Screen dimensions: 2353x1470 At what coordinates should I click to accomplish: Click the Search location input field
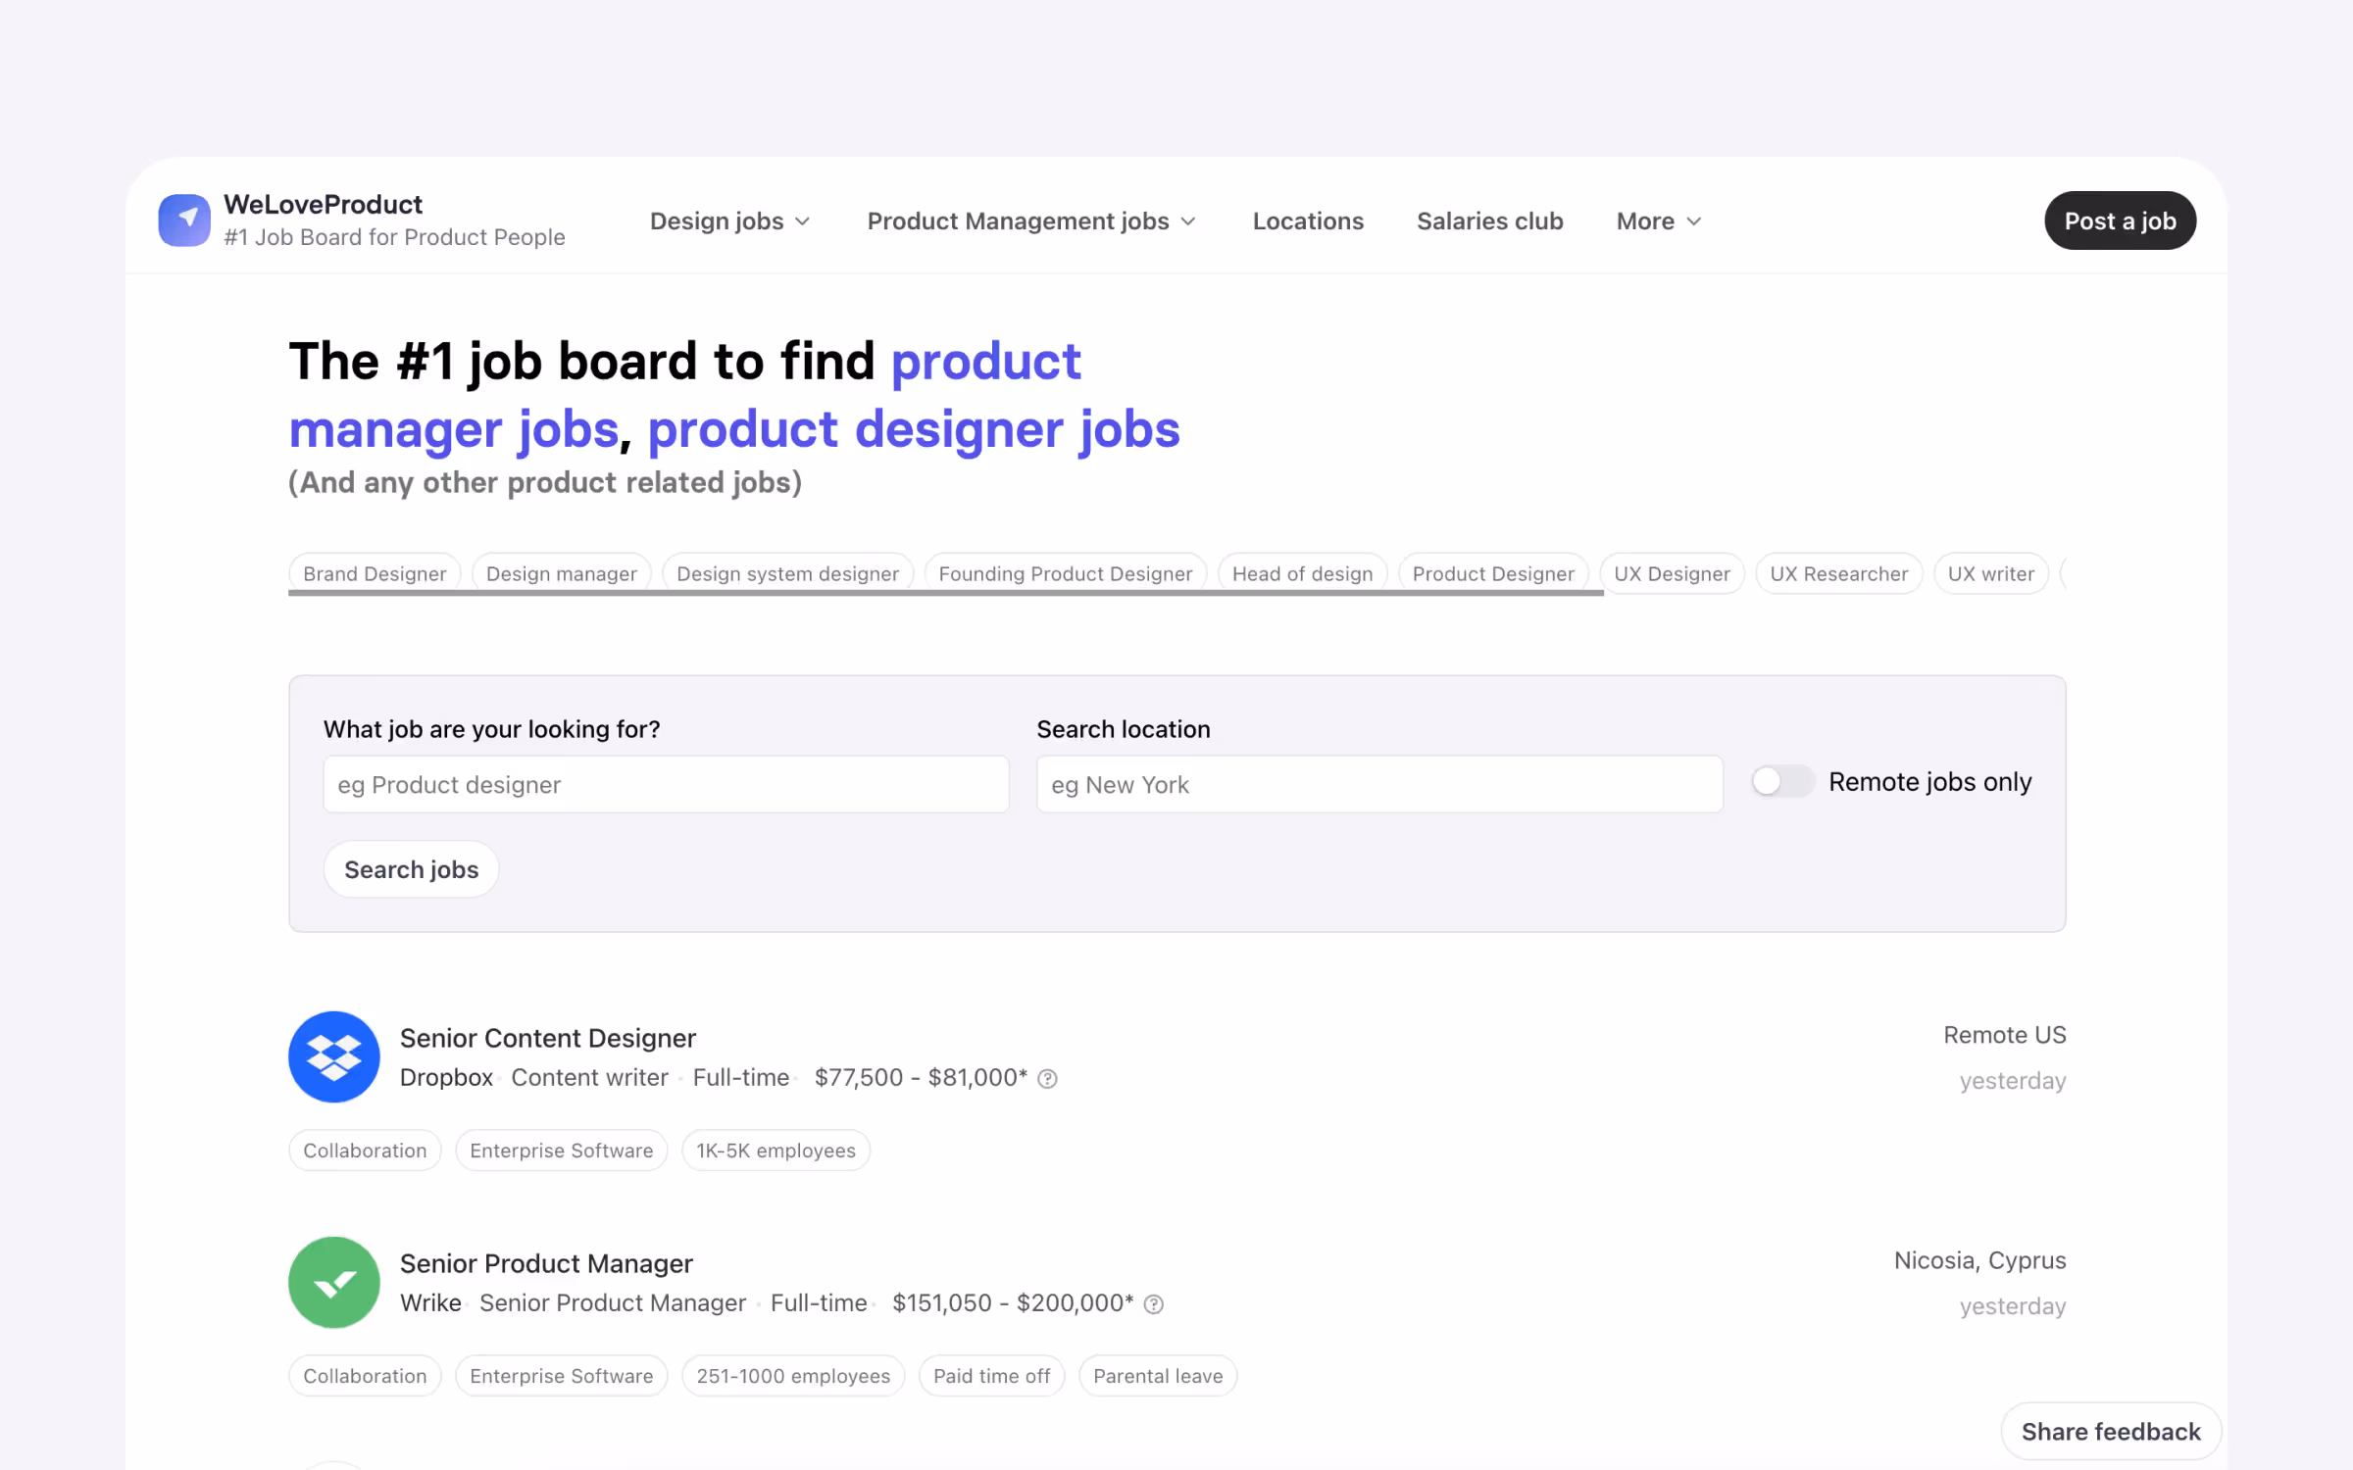[x=1378, y=784]
